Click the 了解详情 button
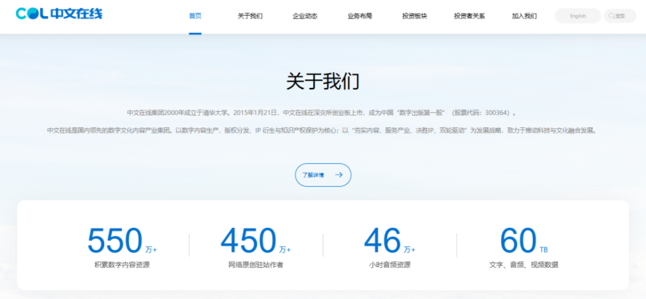Image resolution: width=646 pixels, height=299 pixels. point(323,175)
